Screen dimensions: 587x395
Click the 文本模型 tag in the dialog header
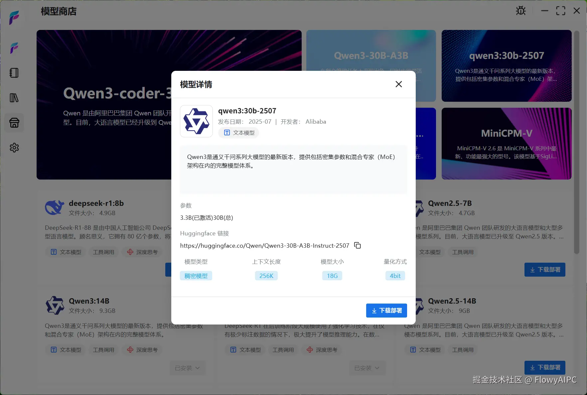tap(239, 133)
